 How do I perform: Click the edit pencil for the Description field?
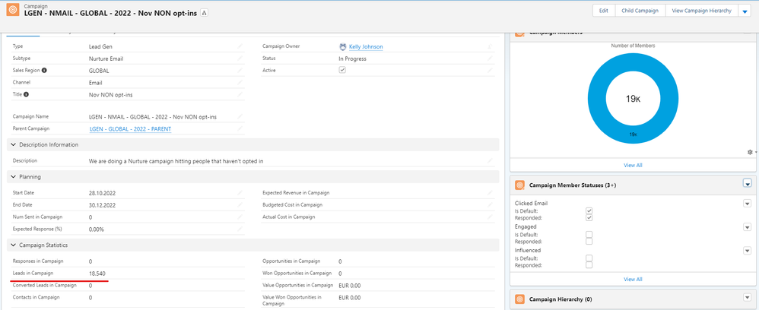click(490, 160)
